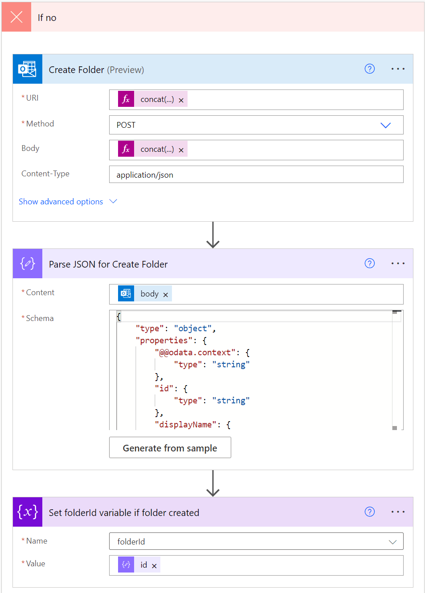Remove the concat token from the URI field

[181, 99]
